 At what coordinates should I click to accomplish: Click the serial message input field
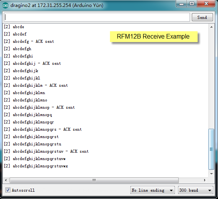(x=97, y=17)
